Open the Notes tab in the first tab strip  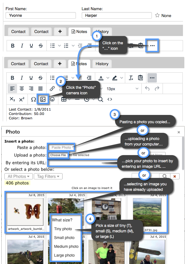[79, 32]
